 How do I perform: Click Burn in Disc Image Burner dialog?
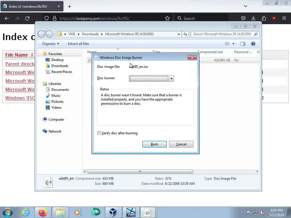coord(154,144)
